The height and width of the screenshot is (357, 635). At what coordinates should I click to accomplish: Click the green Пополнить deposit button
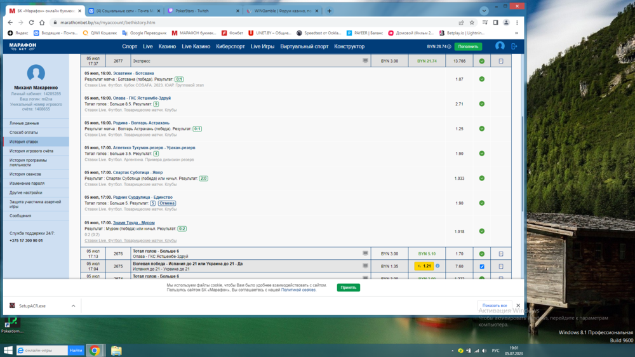coord(468,46)
